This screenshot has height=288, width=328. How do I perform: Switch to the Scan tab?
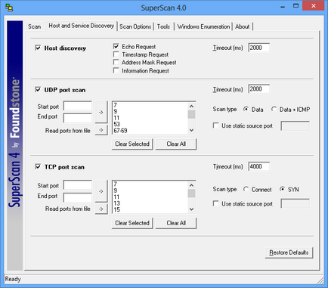click(35, 26)
